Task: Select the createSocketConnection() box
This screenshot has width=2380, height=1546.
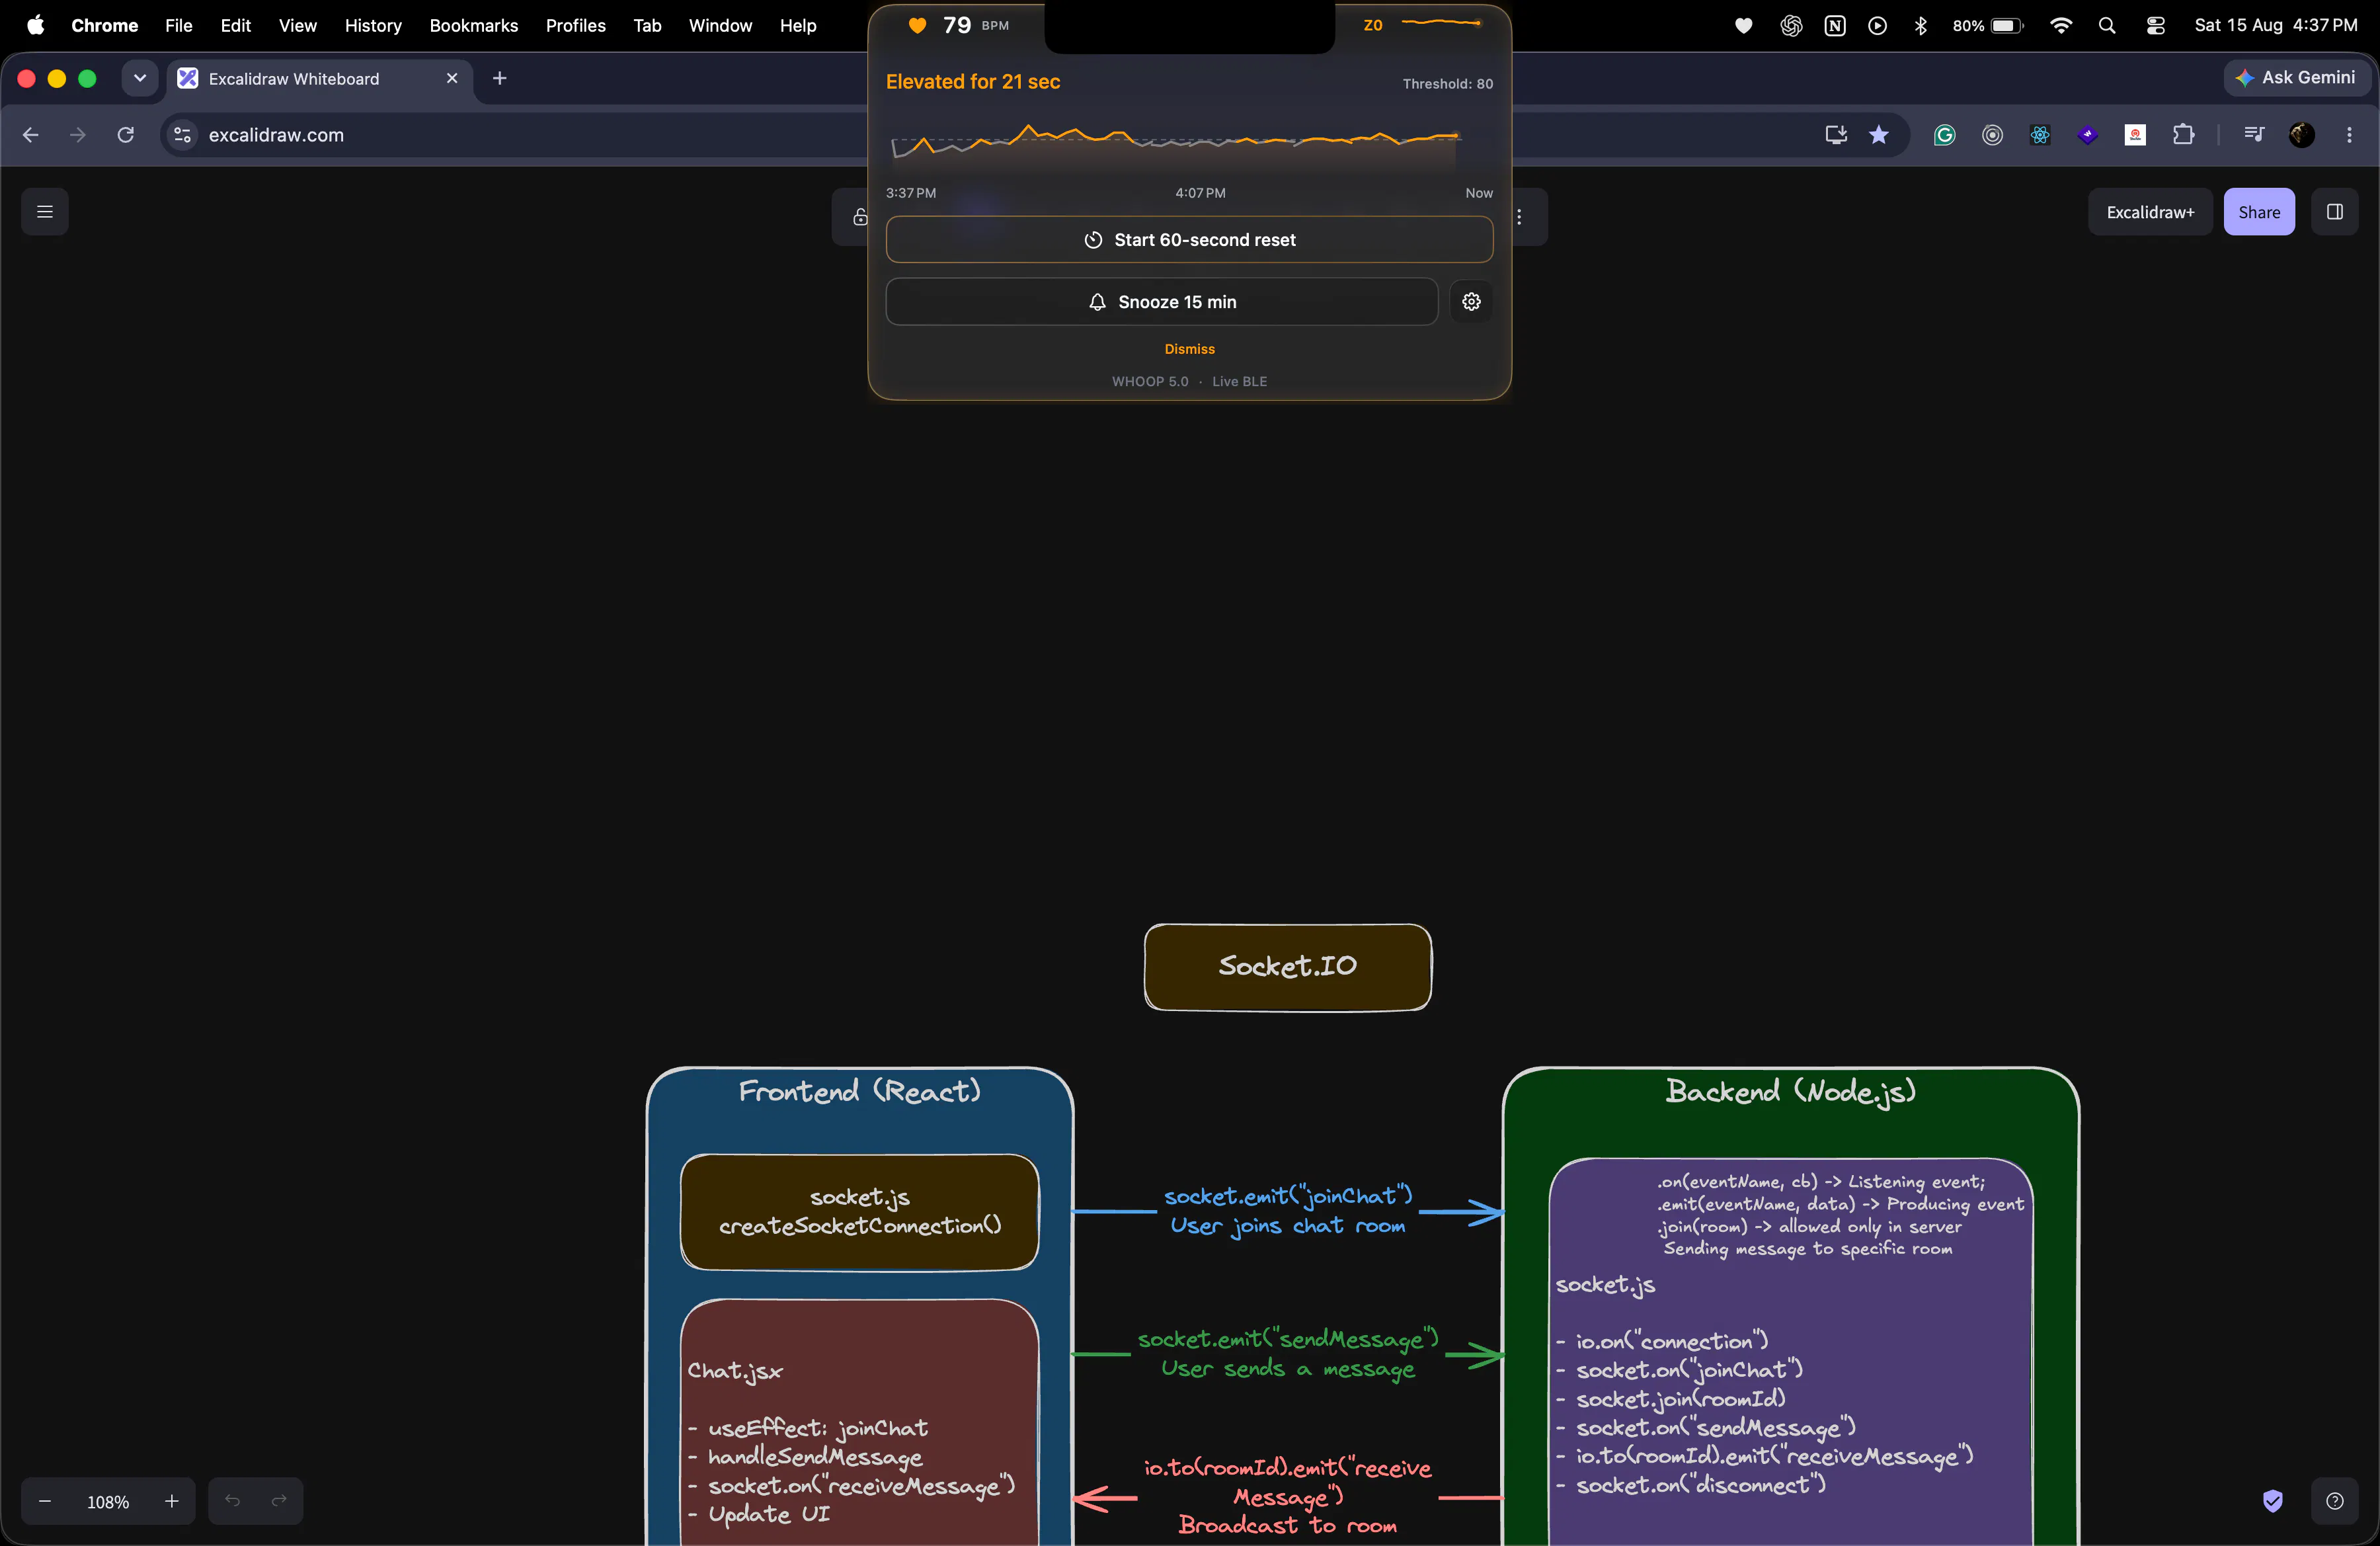Action: [x=860, y=1212]
